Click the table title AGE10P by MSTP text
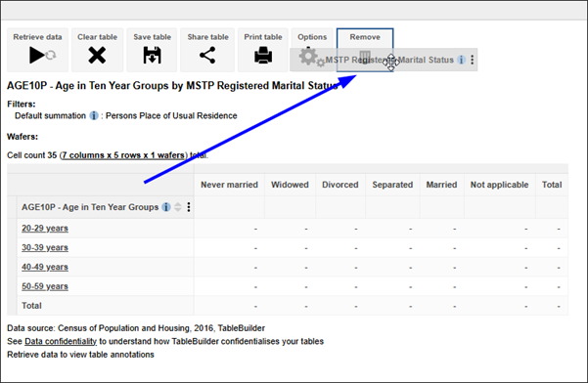The height and width of the screenshot is (383, 588). pyautogui.click(x=172, y=86)
